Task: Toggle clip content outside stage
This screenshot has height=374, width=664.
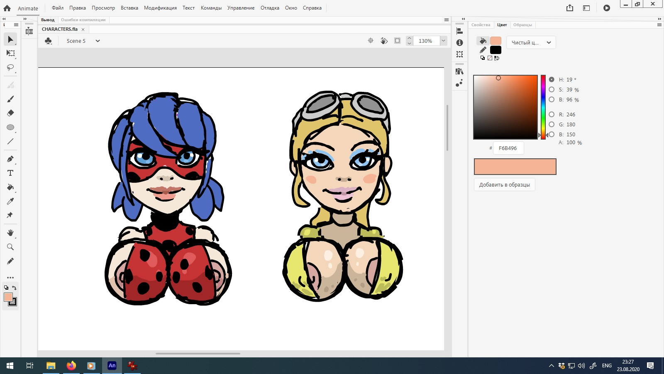Action: pos(397,41)
